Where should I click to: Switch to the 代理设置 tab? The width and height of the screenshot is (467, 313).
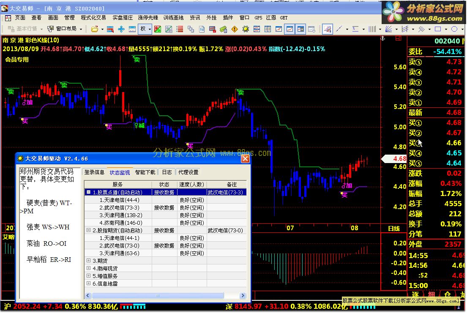[188, 172]
